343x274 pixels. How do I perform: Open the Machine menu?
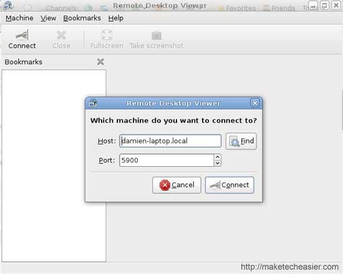pos(19,18)
